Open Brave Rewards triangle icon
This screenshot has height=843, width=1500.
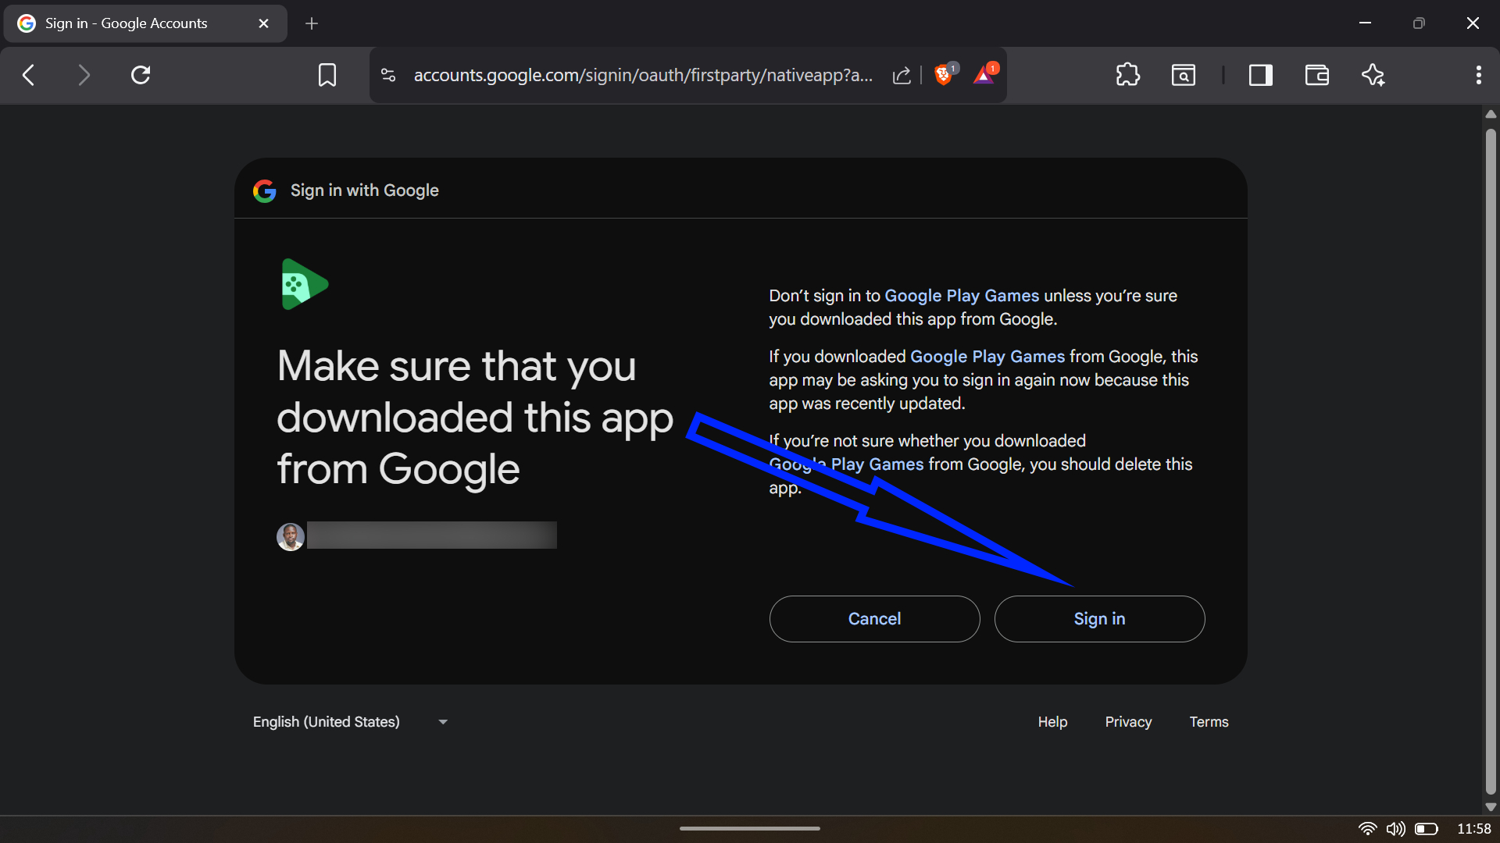tap(984, 75)
